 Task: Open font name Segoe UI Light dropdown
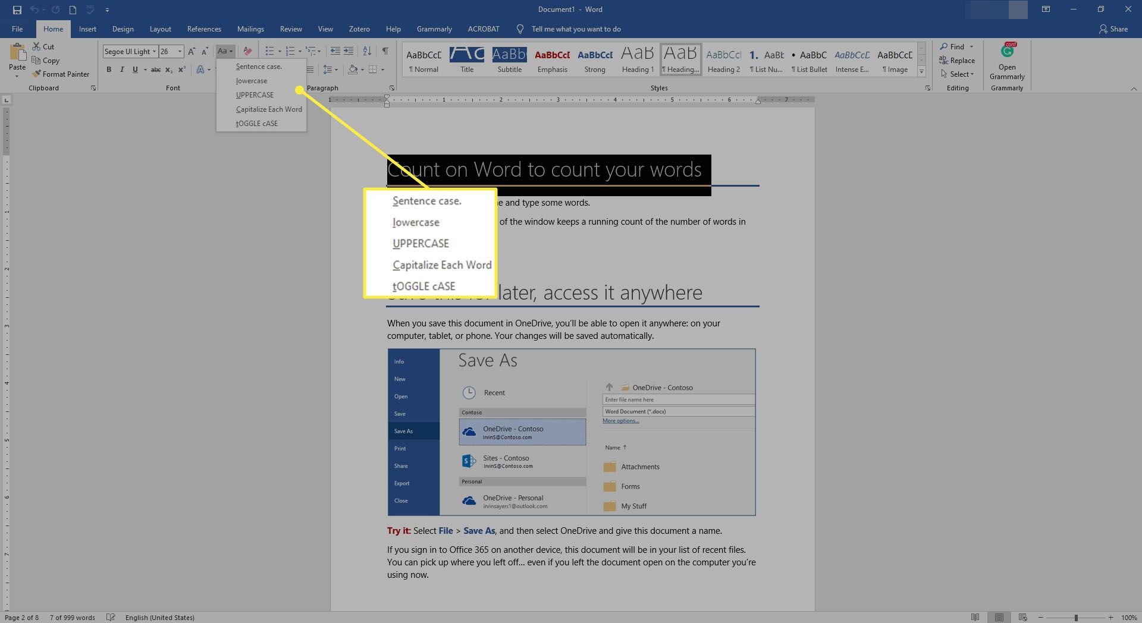coord(154,52)
